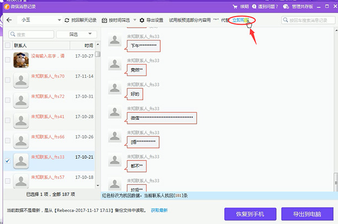Click the message bubble 下午**********
Image resolution: width=338 pixels, height=224 pixels.
point(143,46)
